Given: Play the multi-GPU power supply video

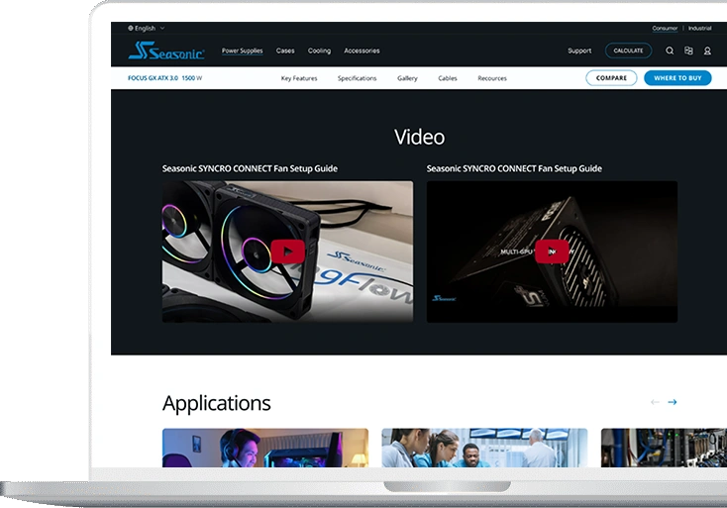Looking at the screenshot, I should 552,252.
